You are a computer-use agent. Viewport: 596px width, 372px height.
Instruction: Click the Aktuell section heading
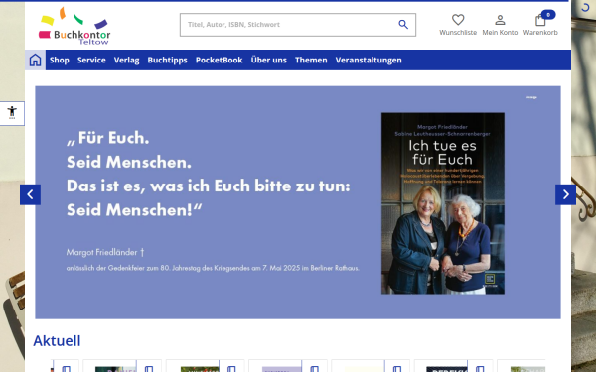click(57, 341)
